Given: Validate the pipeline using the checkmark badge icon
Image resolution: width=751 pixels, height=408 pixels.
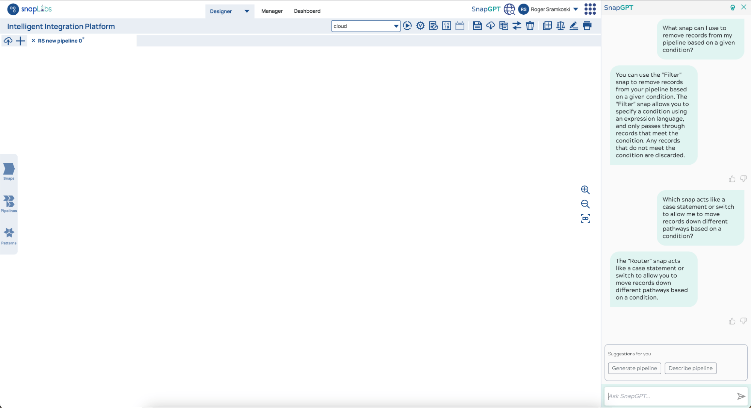Looking at the screenshot, I should point(420,26).
